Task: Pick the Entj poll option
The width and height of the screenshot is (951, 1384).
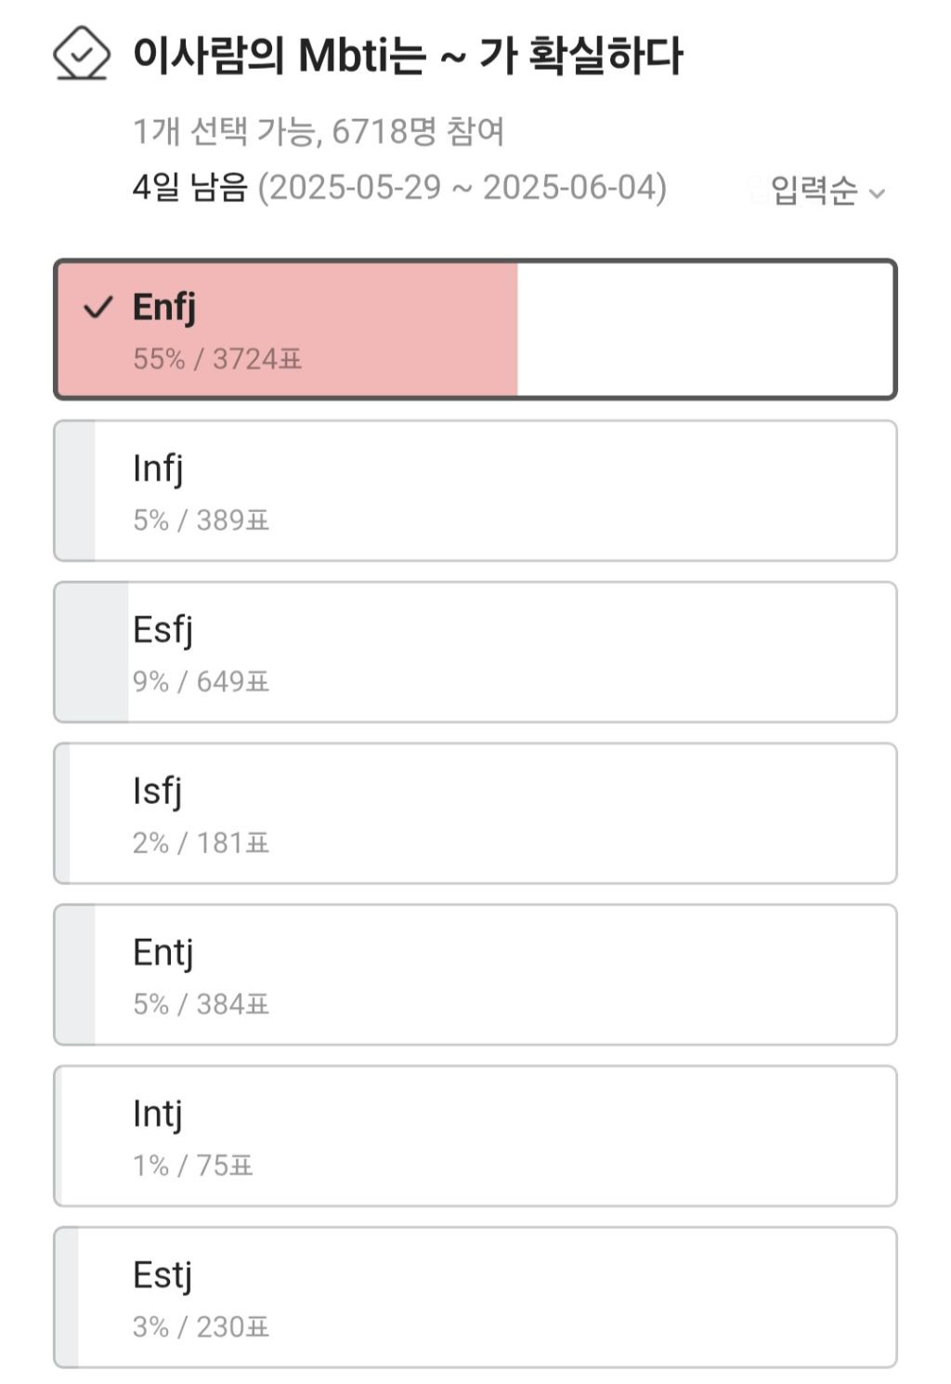Action: [475, 974]
